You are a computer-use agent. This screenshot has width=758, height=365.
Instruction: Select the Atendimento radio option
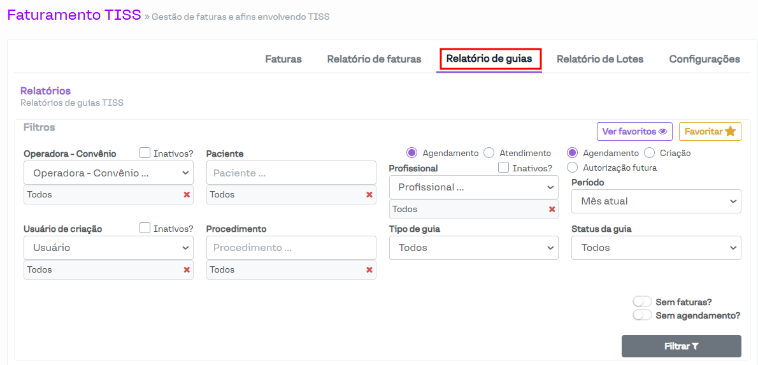pyautogui.click(x=489, y=153)
